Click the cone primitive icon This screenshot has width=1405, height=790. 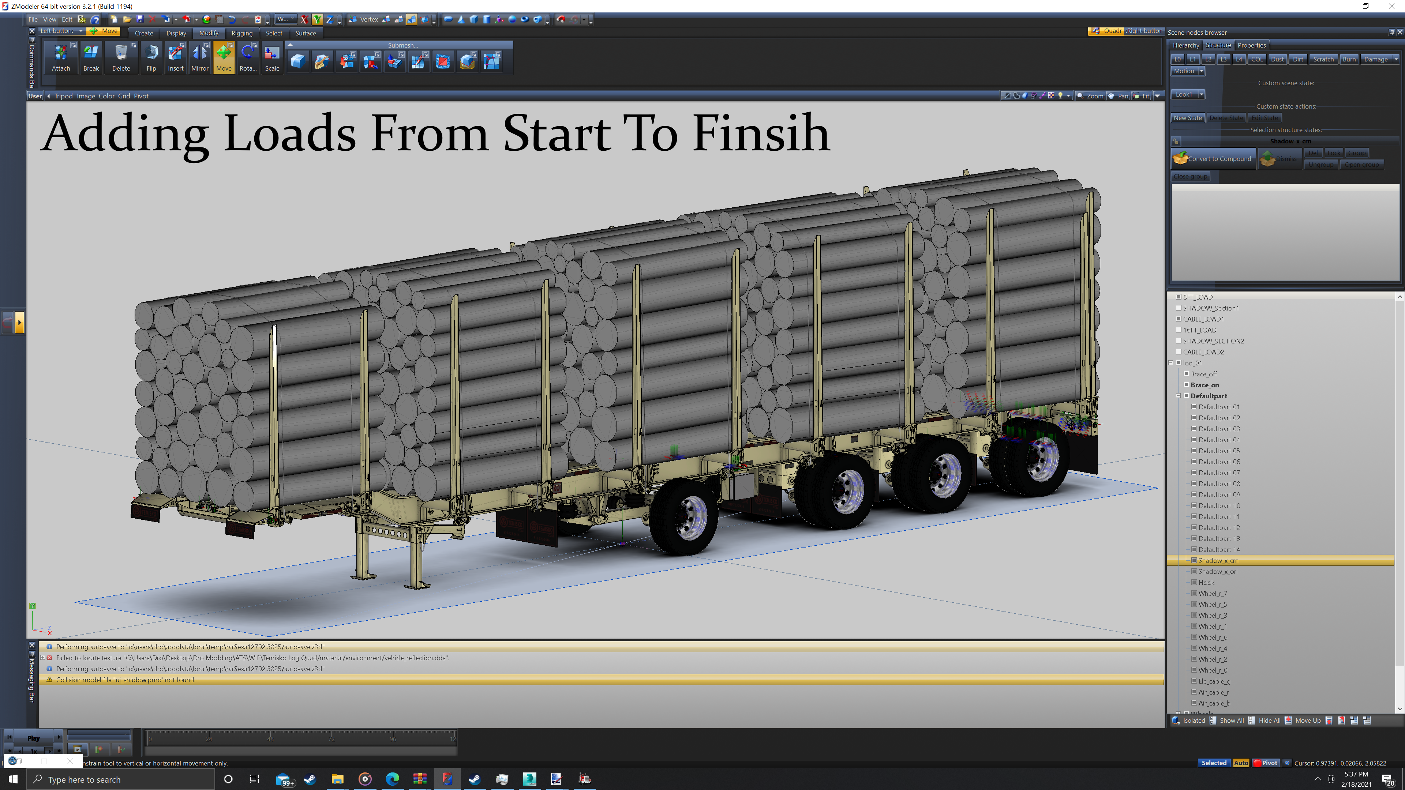pyautogui.click(x=461, y=19)
